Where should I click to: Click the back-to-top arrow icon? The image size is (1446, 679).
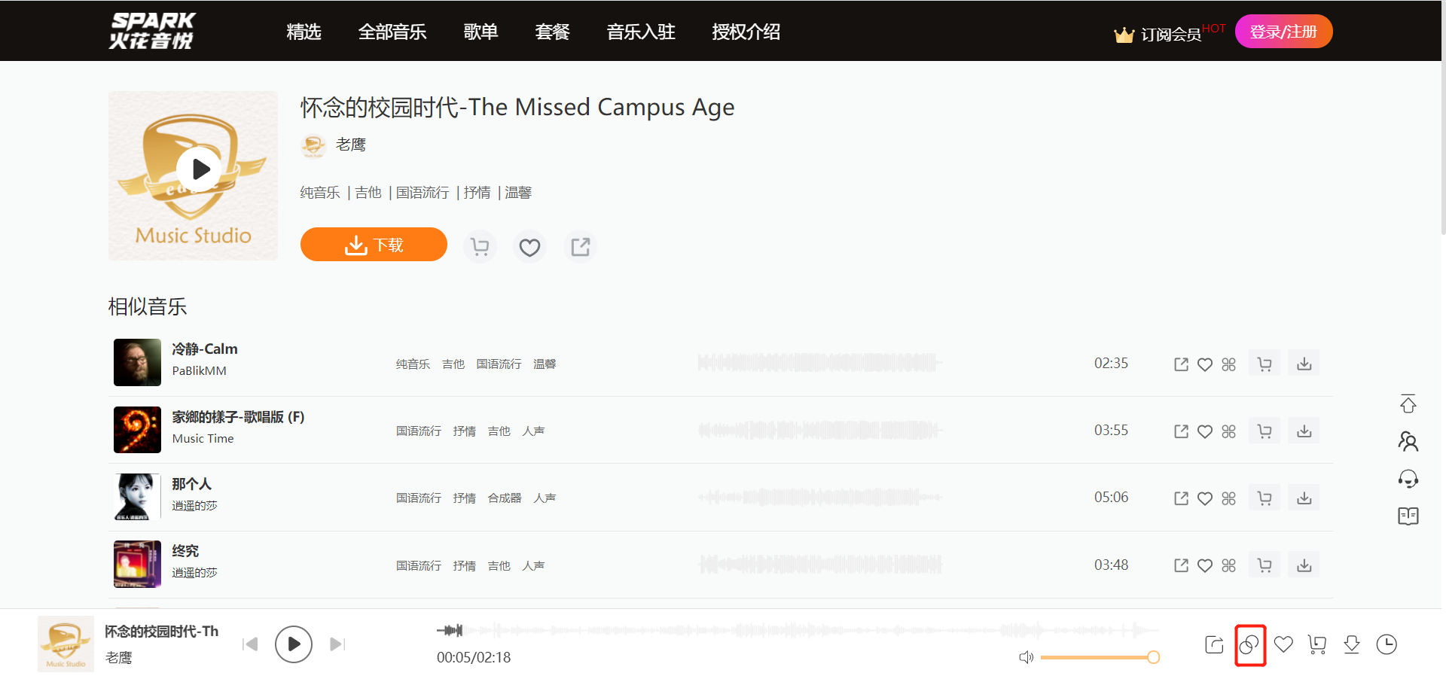1408,404
